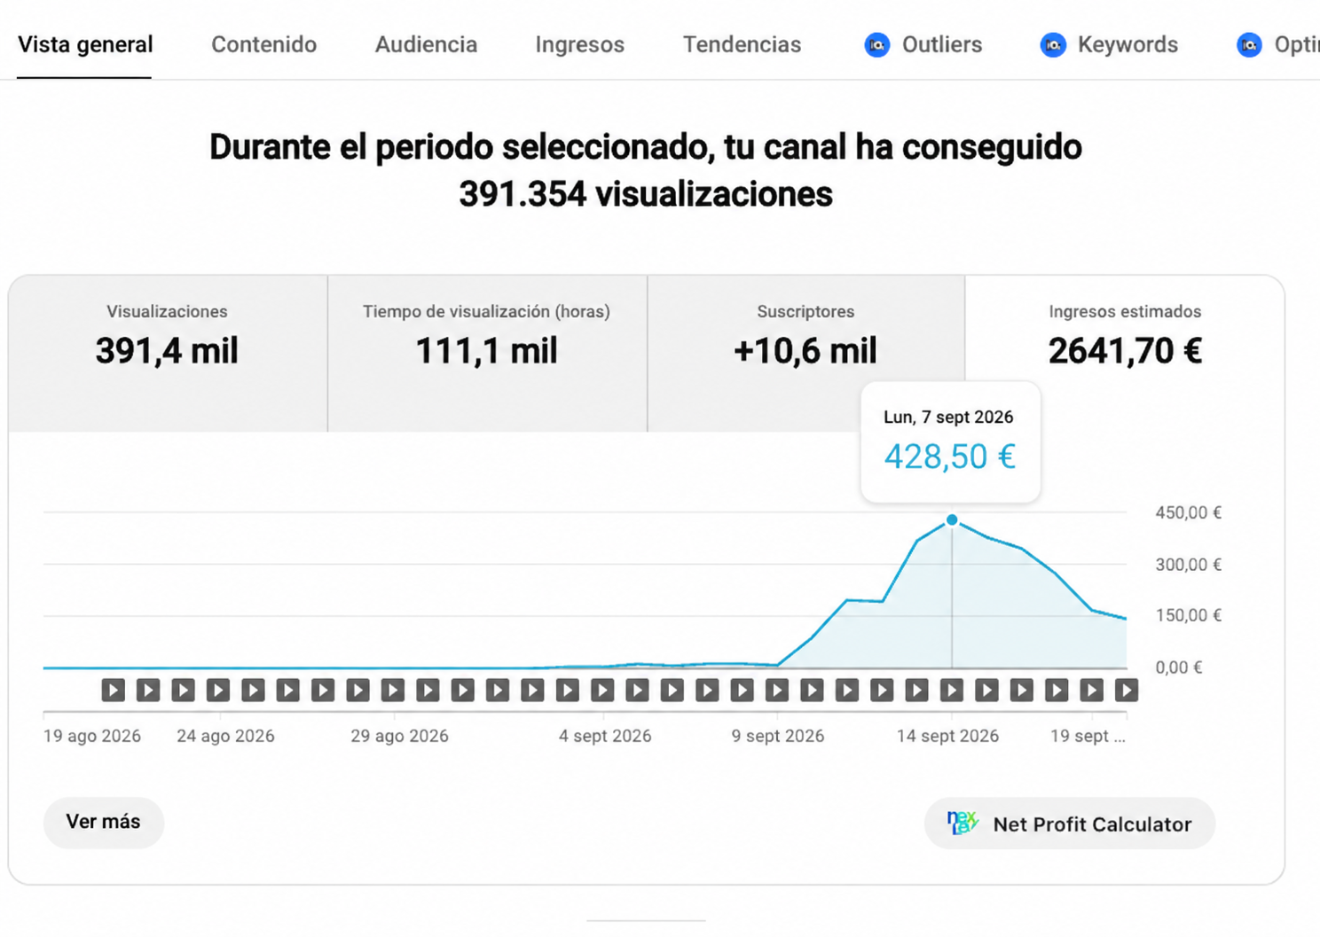Screen dimensions: 1320x937
Task: Click the video marker above the 24 ago 2026 label
Action: 218,690
